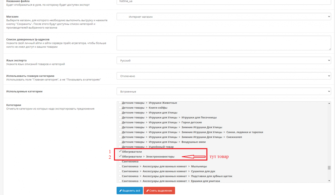This screenshot has width=335, height=195.
Task: Open the export language dropdown showing Русский
Action: [224, 60]
